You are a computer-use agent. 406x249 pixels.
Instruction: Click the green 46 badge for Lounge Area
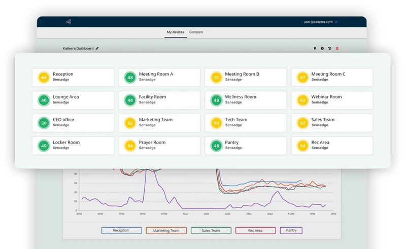tap(44, 100)
